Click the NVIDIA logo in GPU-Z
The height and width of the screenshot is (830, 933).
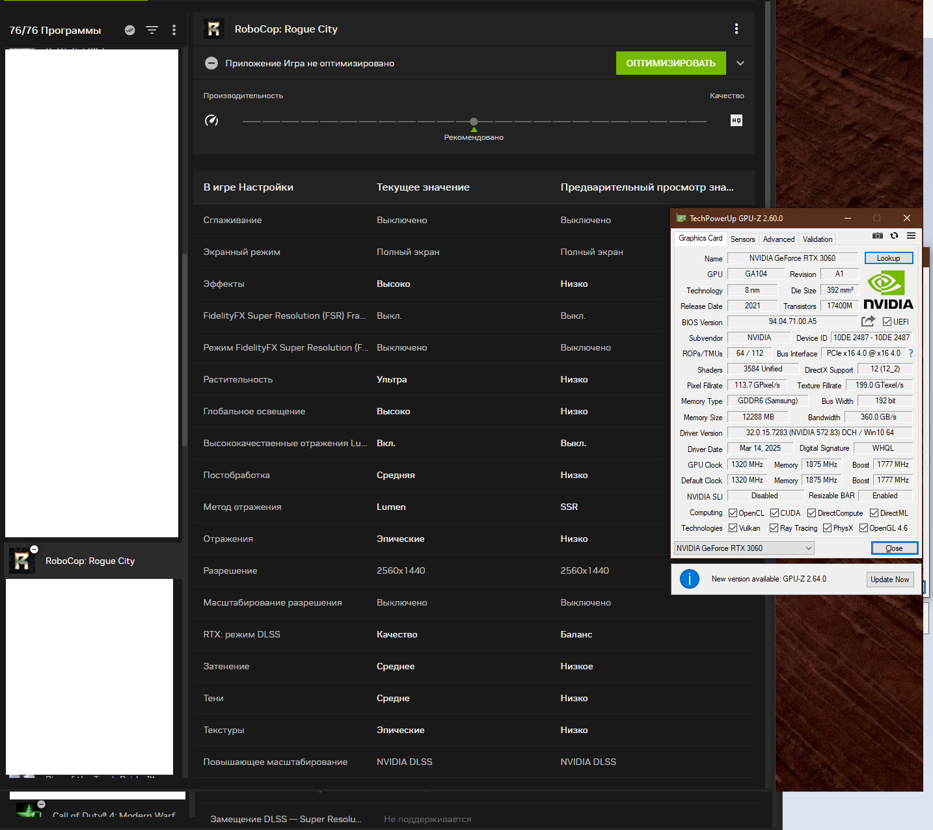(888, 290)
